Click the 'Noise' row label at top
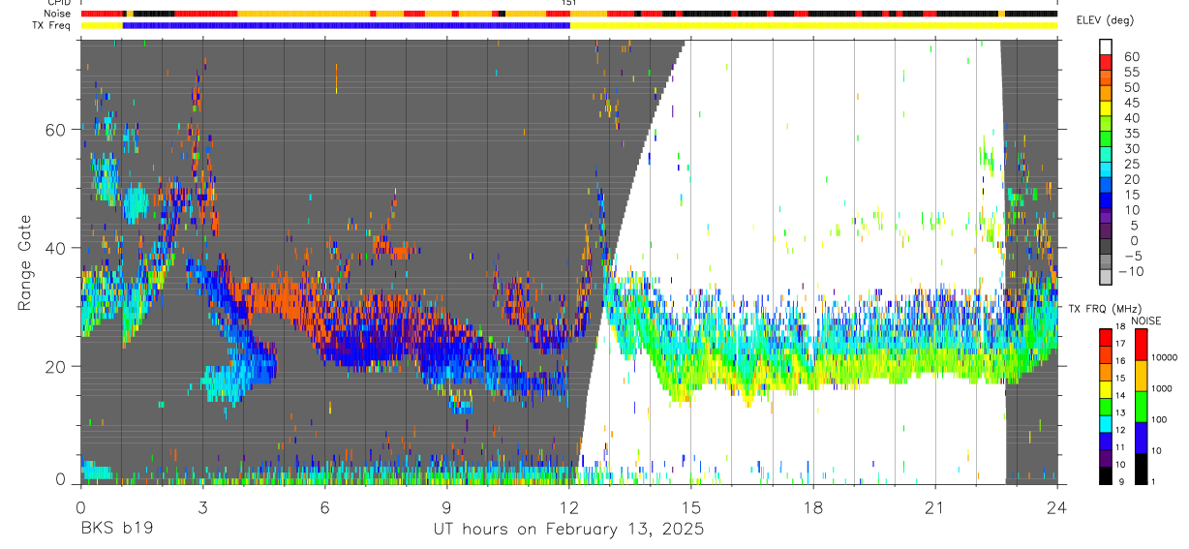Viewport: 1189px width, 549px height. pyautogui.click(x=59, y=14)
